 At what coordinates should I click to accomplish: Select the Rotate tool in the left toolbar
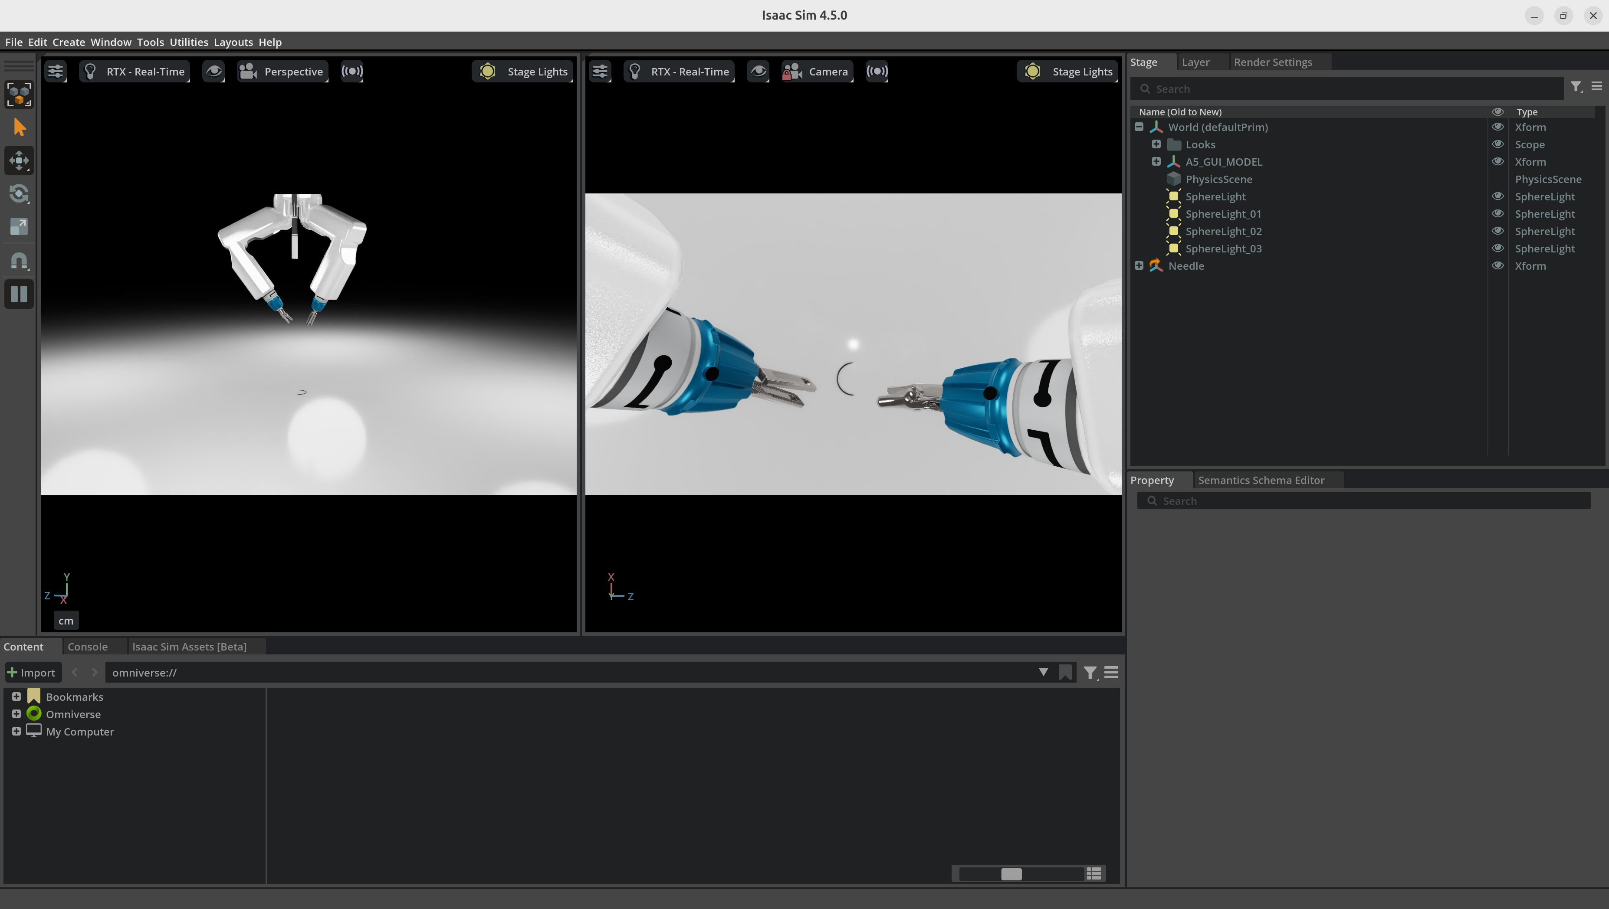(19, 193)
